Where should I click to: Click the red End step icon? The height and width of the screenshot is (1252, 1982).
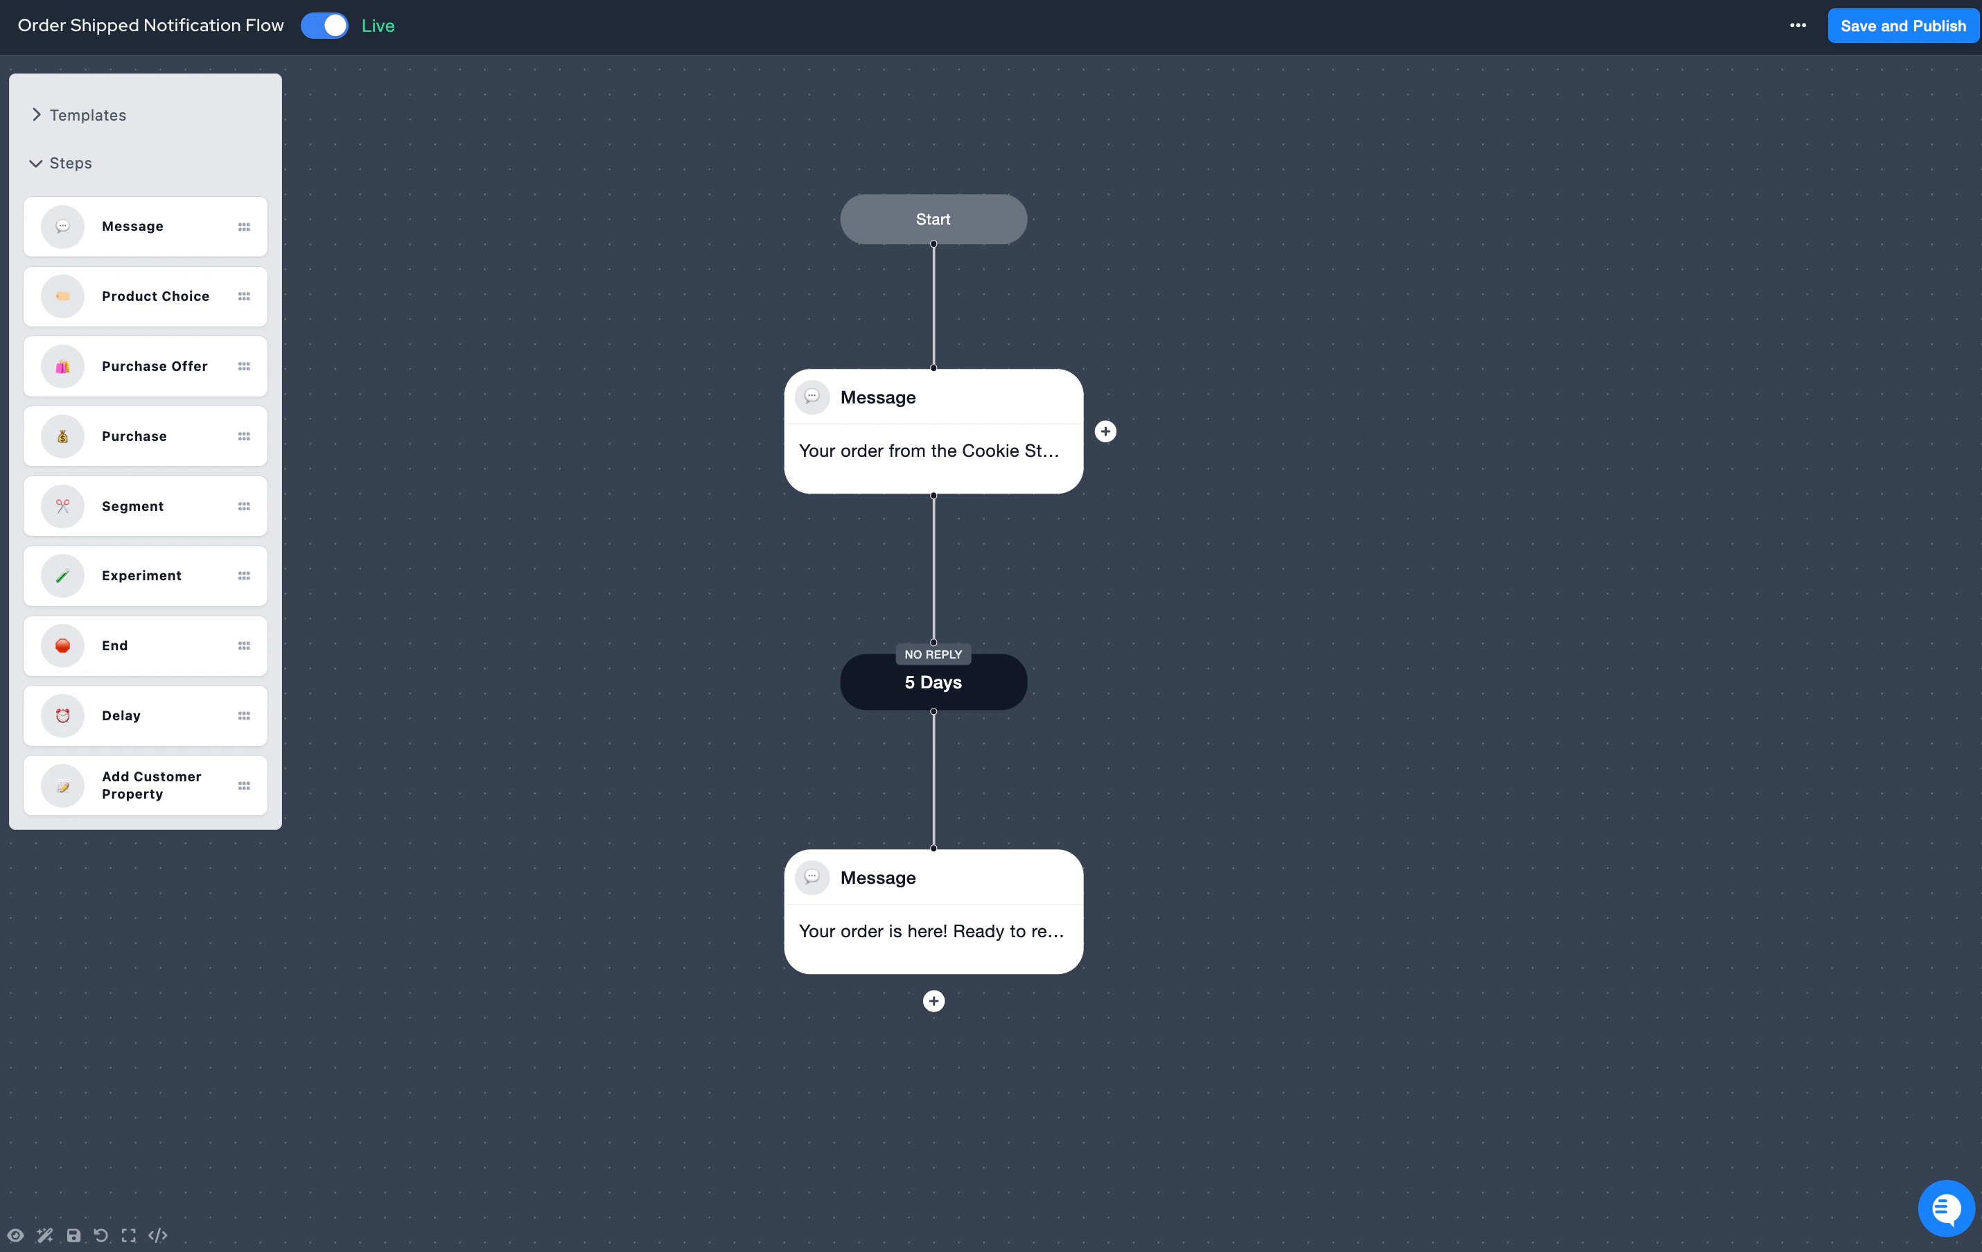coord(62,645)
